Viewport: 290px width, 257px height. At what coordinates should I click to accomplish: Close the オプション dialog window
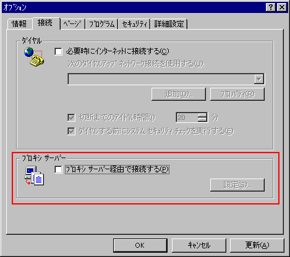click(281, 7)
